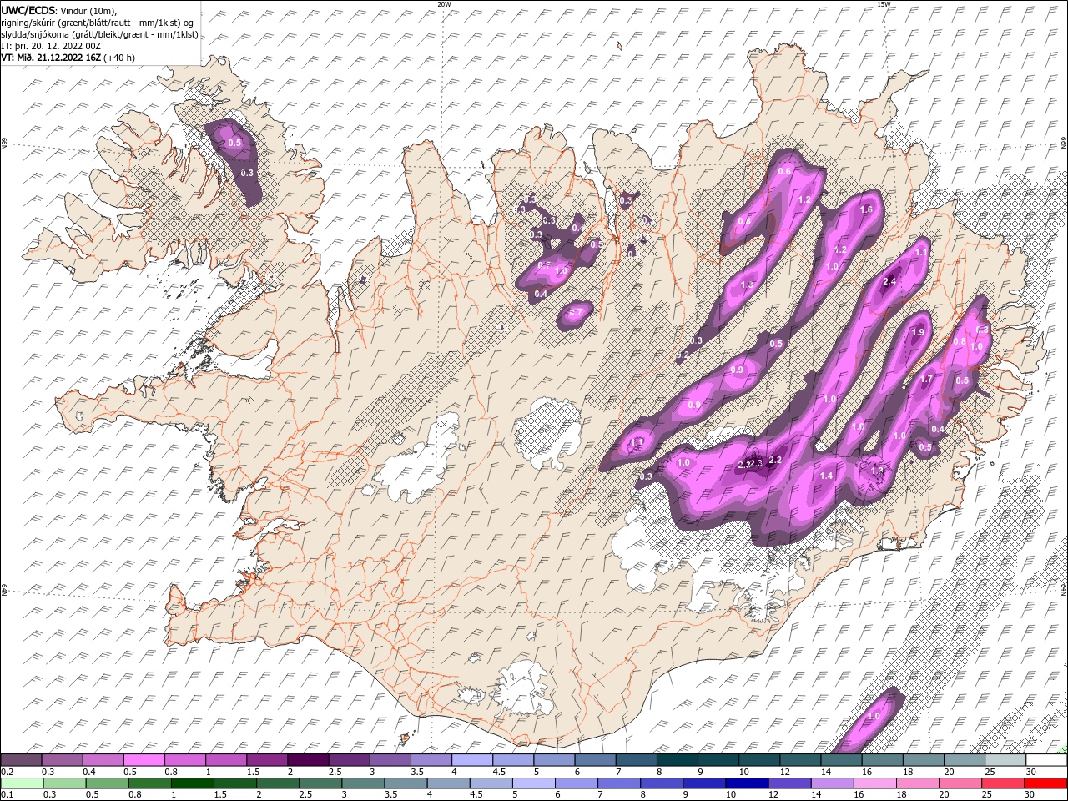
Task: Pick snow legend swatch 1.5–2
Action: tap(267, 760)
